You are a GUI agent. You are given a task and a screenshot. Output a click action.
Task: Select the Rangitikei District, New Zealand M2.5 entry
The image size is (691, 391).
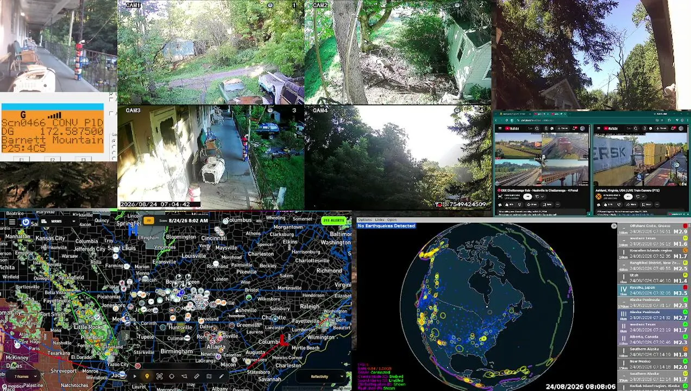654,266
